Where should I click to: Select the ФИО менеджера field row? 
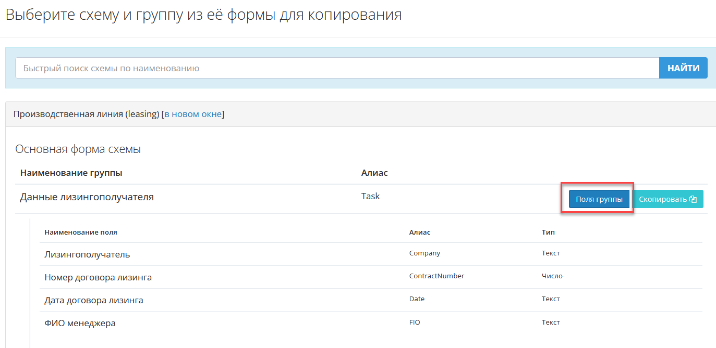80,323
